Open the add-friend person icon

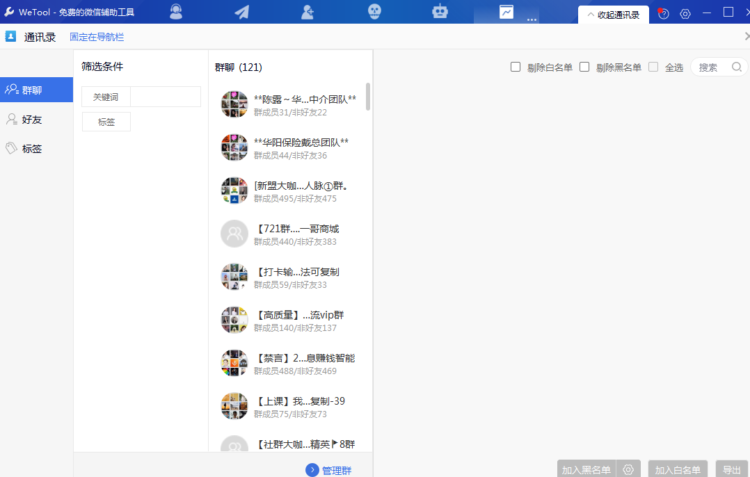tap(308, 11)
